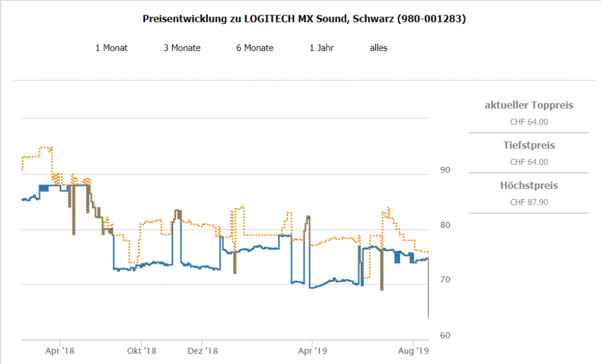Select the "1 Monat" time range
601x364 pixels.
112,48
